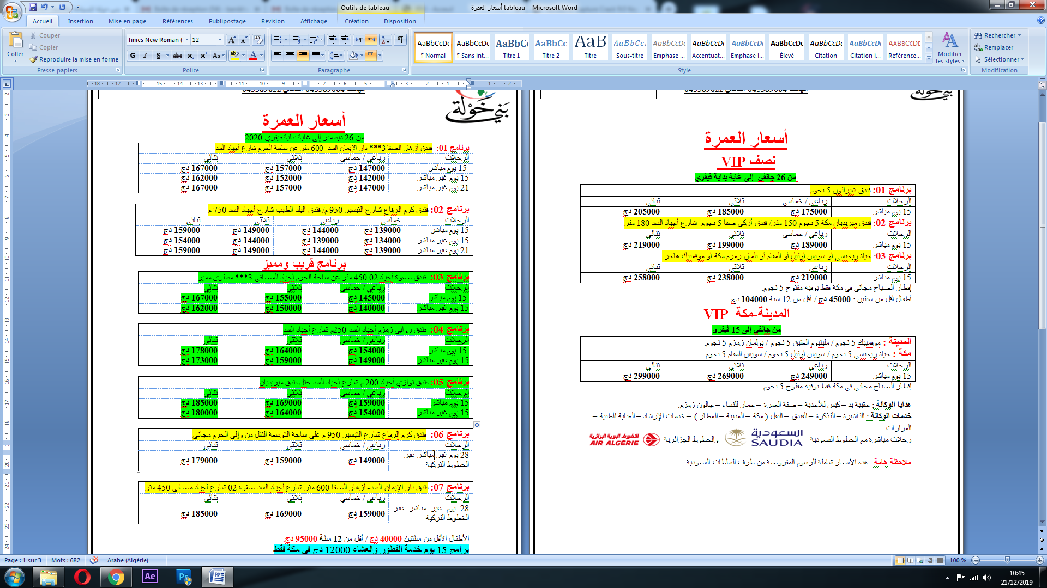
Task: Toggle right-to-left text direction
Action: click(371, 40)
